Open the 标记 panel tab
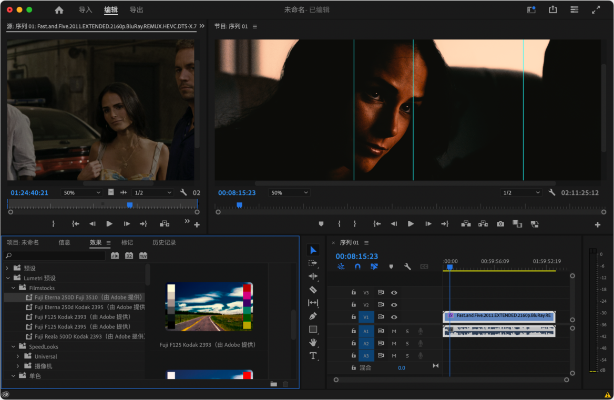This screenshot has width=614, height=400. point(127,242)
